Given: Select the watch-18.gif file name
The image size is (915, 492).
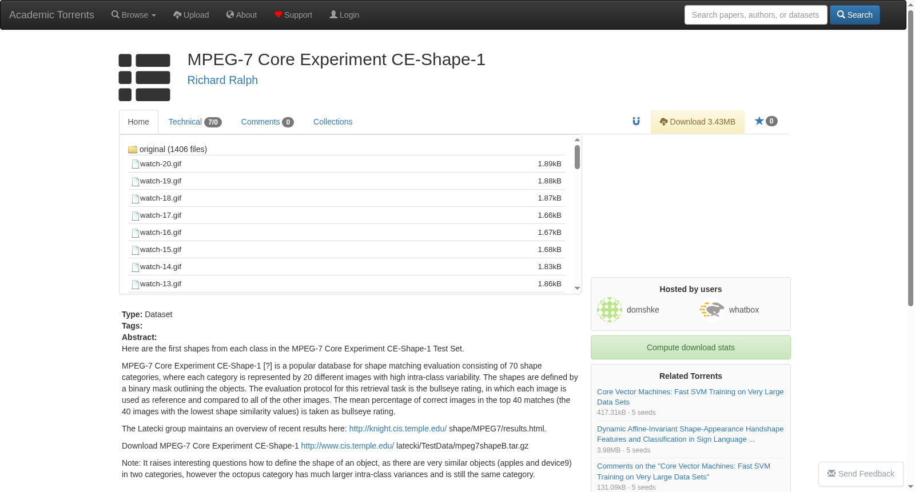Looking at the screenshot, I should tap(161, 198).
